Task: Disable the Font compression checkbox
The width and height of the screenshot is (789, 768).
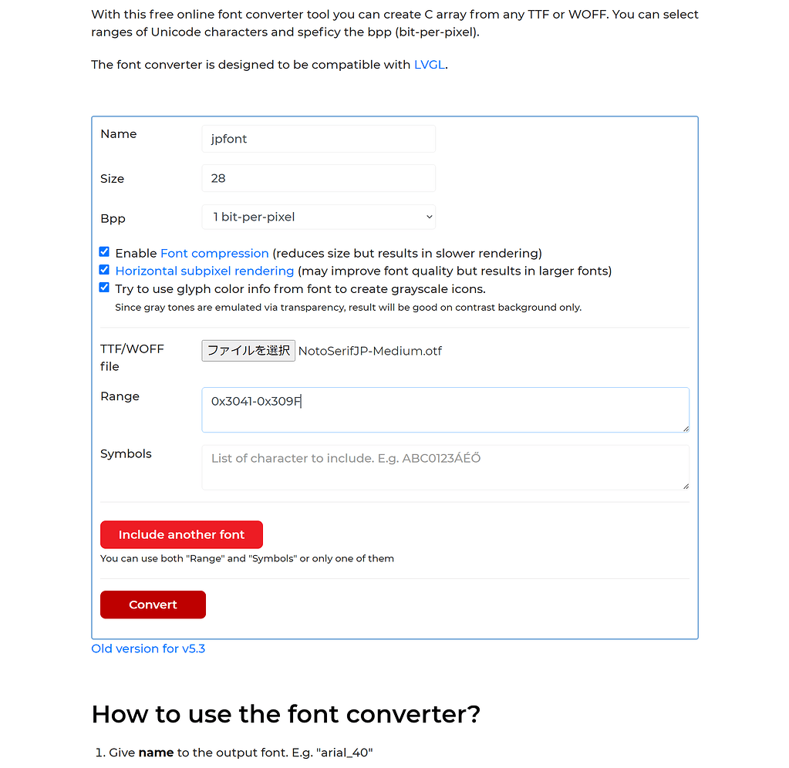Action: [x=104, y=251]
